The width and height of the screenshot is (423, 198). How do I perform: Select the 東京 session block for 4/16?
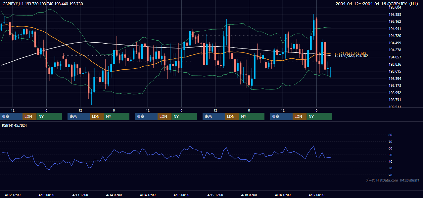(281, 116)
